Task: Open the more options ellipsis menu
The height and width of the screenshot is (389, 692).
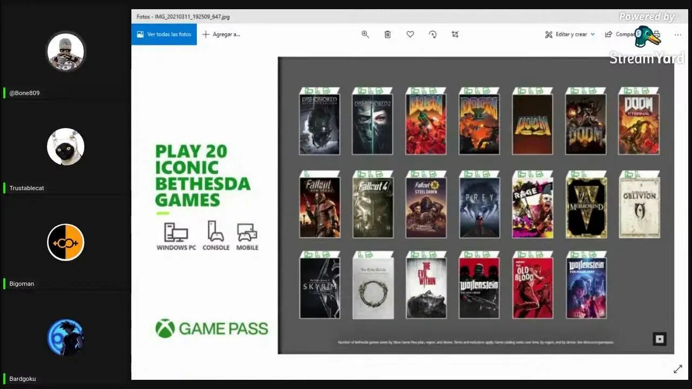Action: pyautogui.click(x=678, y=35)
